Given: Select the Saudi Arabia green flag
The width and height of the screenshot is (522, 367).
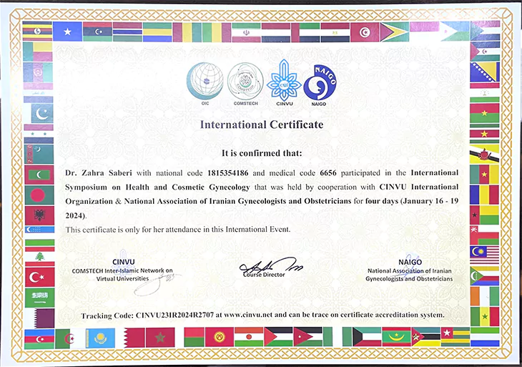Looking at the screenshot, I should [x=39, y=298].
